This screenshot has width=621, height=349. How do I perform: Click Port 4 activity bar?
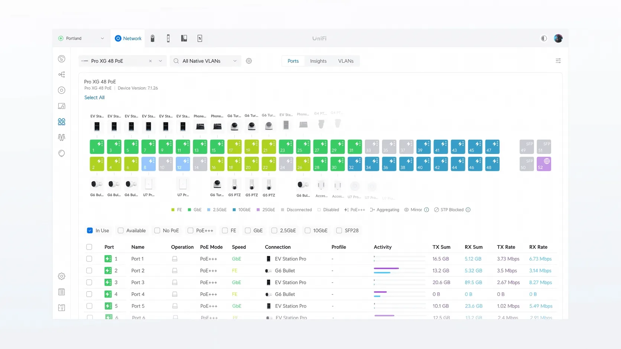coord(400,294)
